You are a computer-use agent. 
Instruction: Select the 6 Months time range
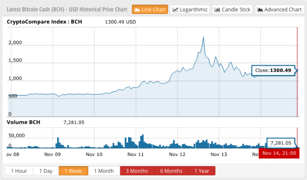pos(171,171)
